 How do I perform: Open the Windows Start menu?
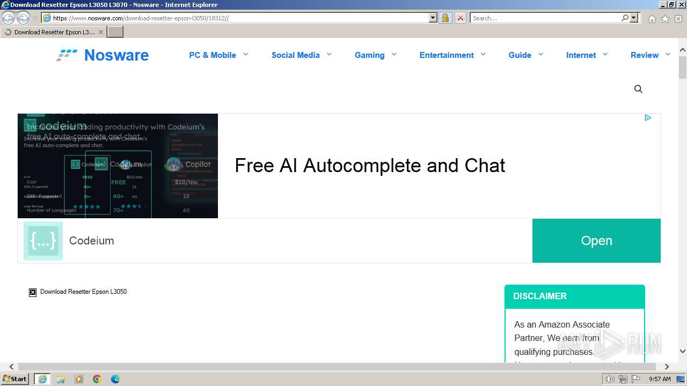[x=15, y=379]
